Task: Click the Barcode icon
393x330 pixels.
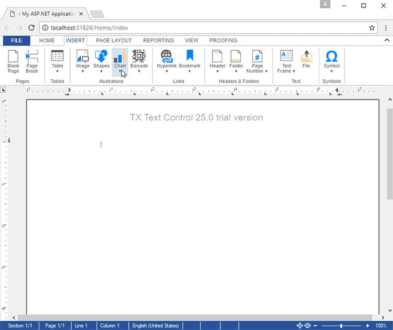Action: tap(139, 56)
